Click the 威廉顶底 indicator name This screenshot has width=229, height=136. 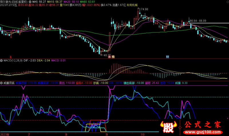[9, 83]
